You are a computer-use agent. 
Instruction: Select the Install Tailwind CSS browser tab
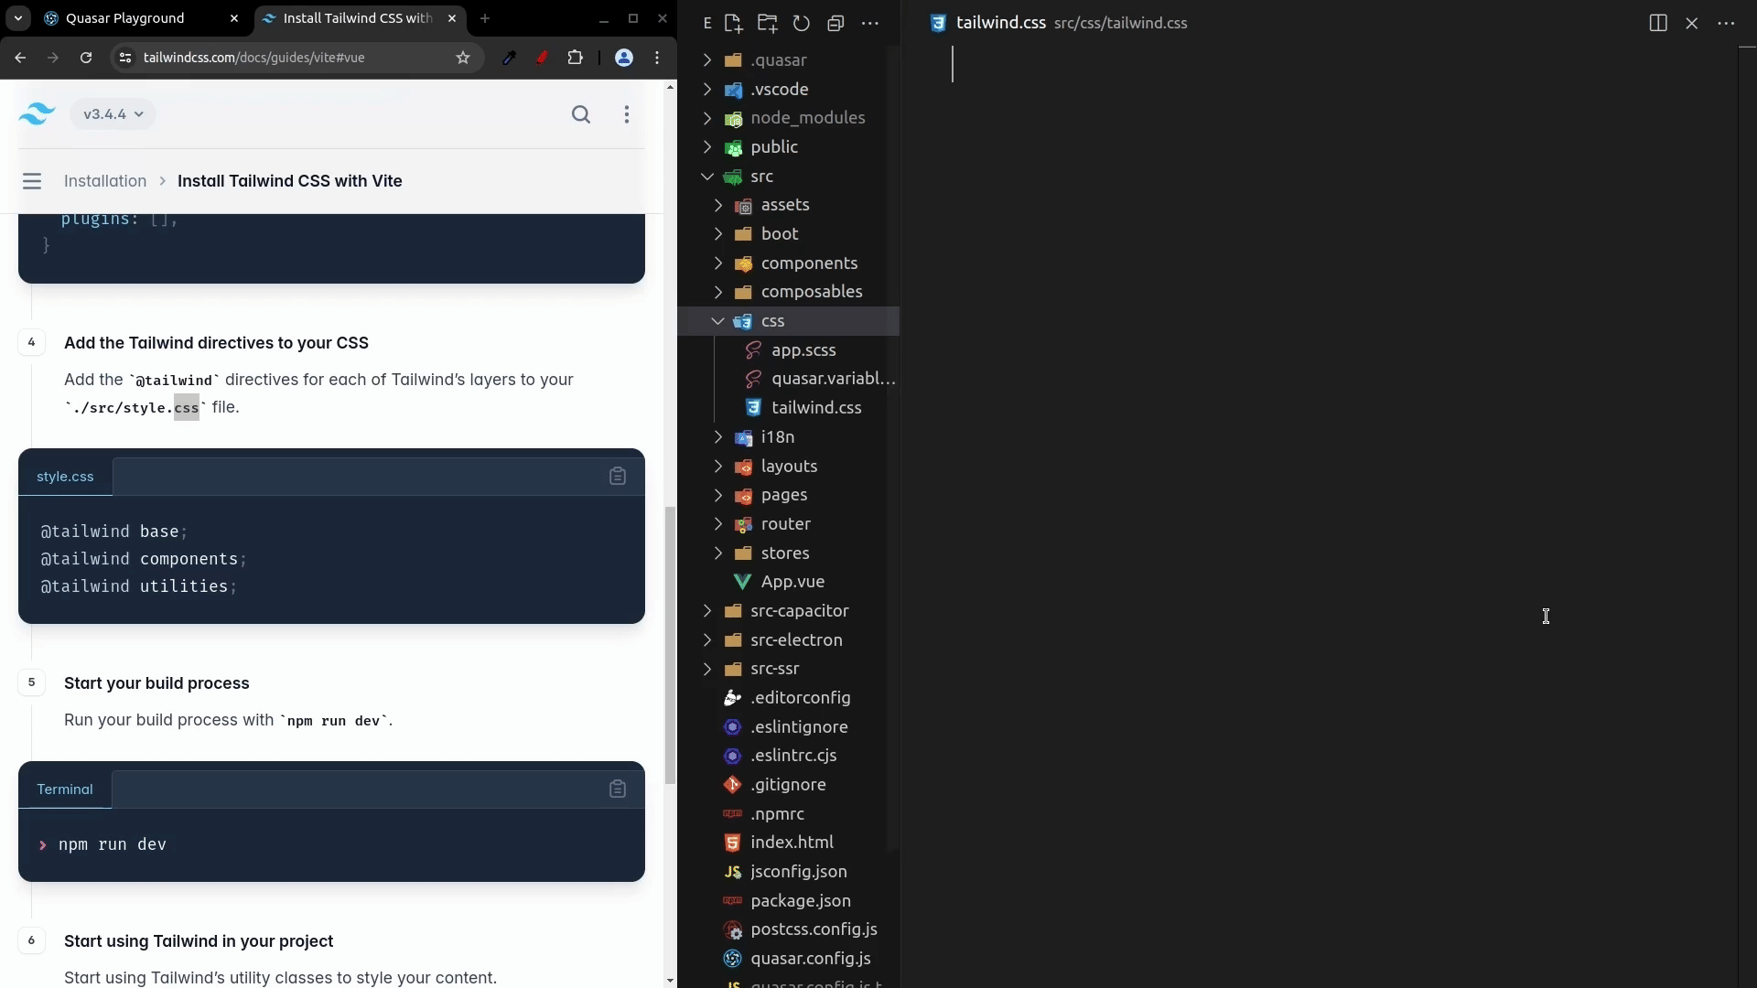359,18
